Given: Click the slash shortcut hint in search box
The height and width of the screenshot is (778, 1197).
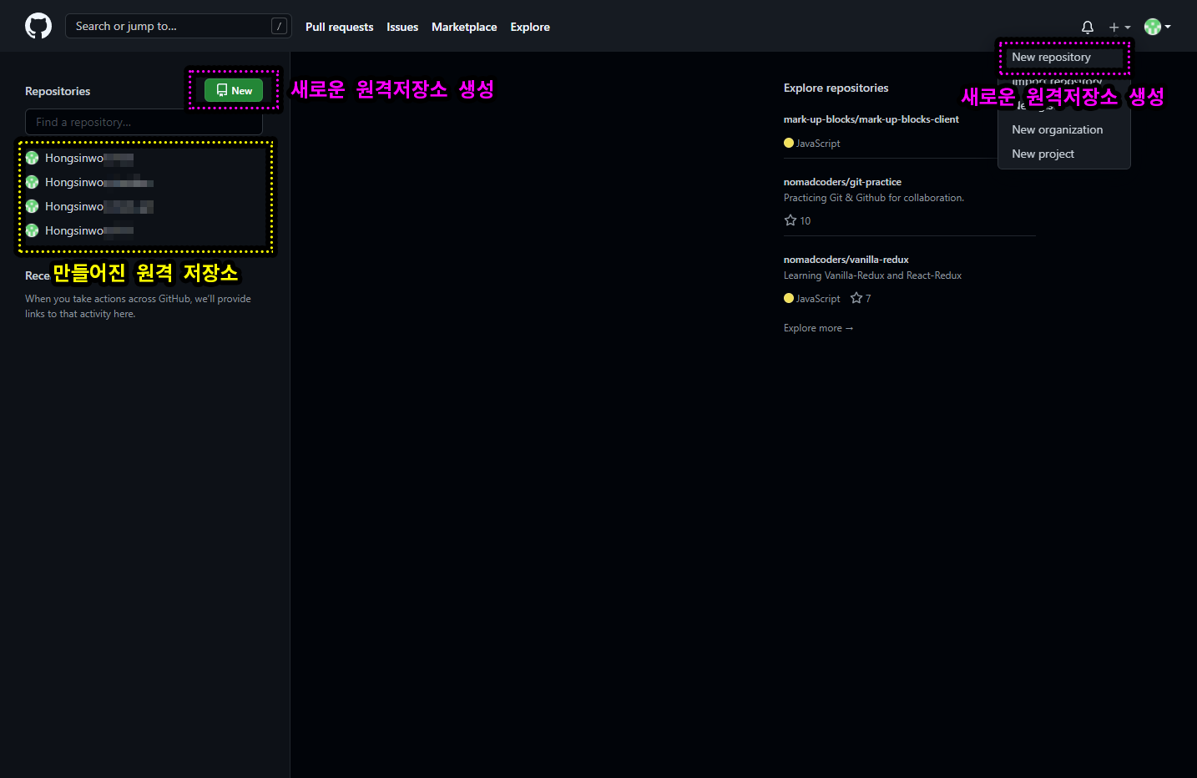Looking at the screenshot, I should (x=279, y=26).
